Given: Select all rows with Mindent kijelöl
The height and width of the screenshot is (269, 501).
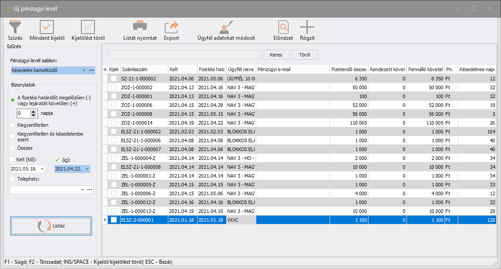Looking at the screenshot, I should [x=47, y=27].
